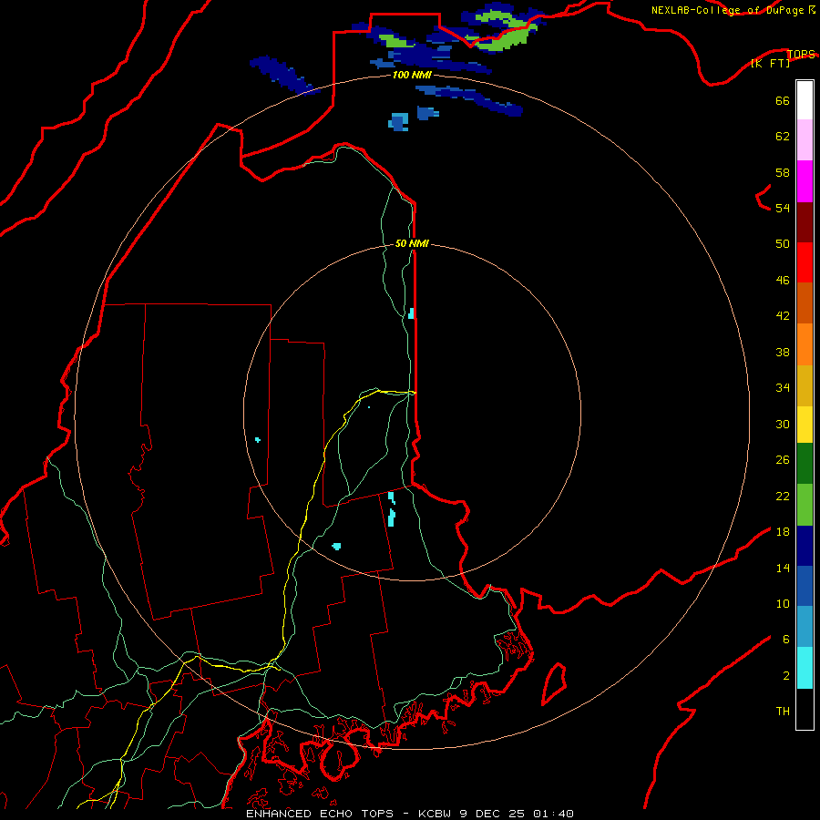
Task: Select the "62" scale label
Action: [783, 137]
